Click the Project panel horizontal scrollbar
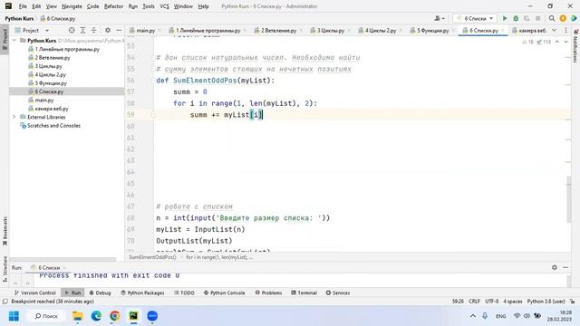 63,259
